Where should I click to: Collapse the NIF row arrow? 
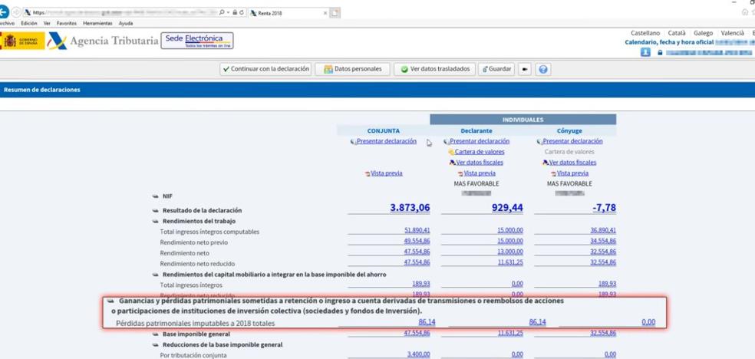tap(155, 196)
